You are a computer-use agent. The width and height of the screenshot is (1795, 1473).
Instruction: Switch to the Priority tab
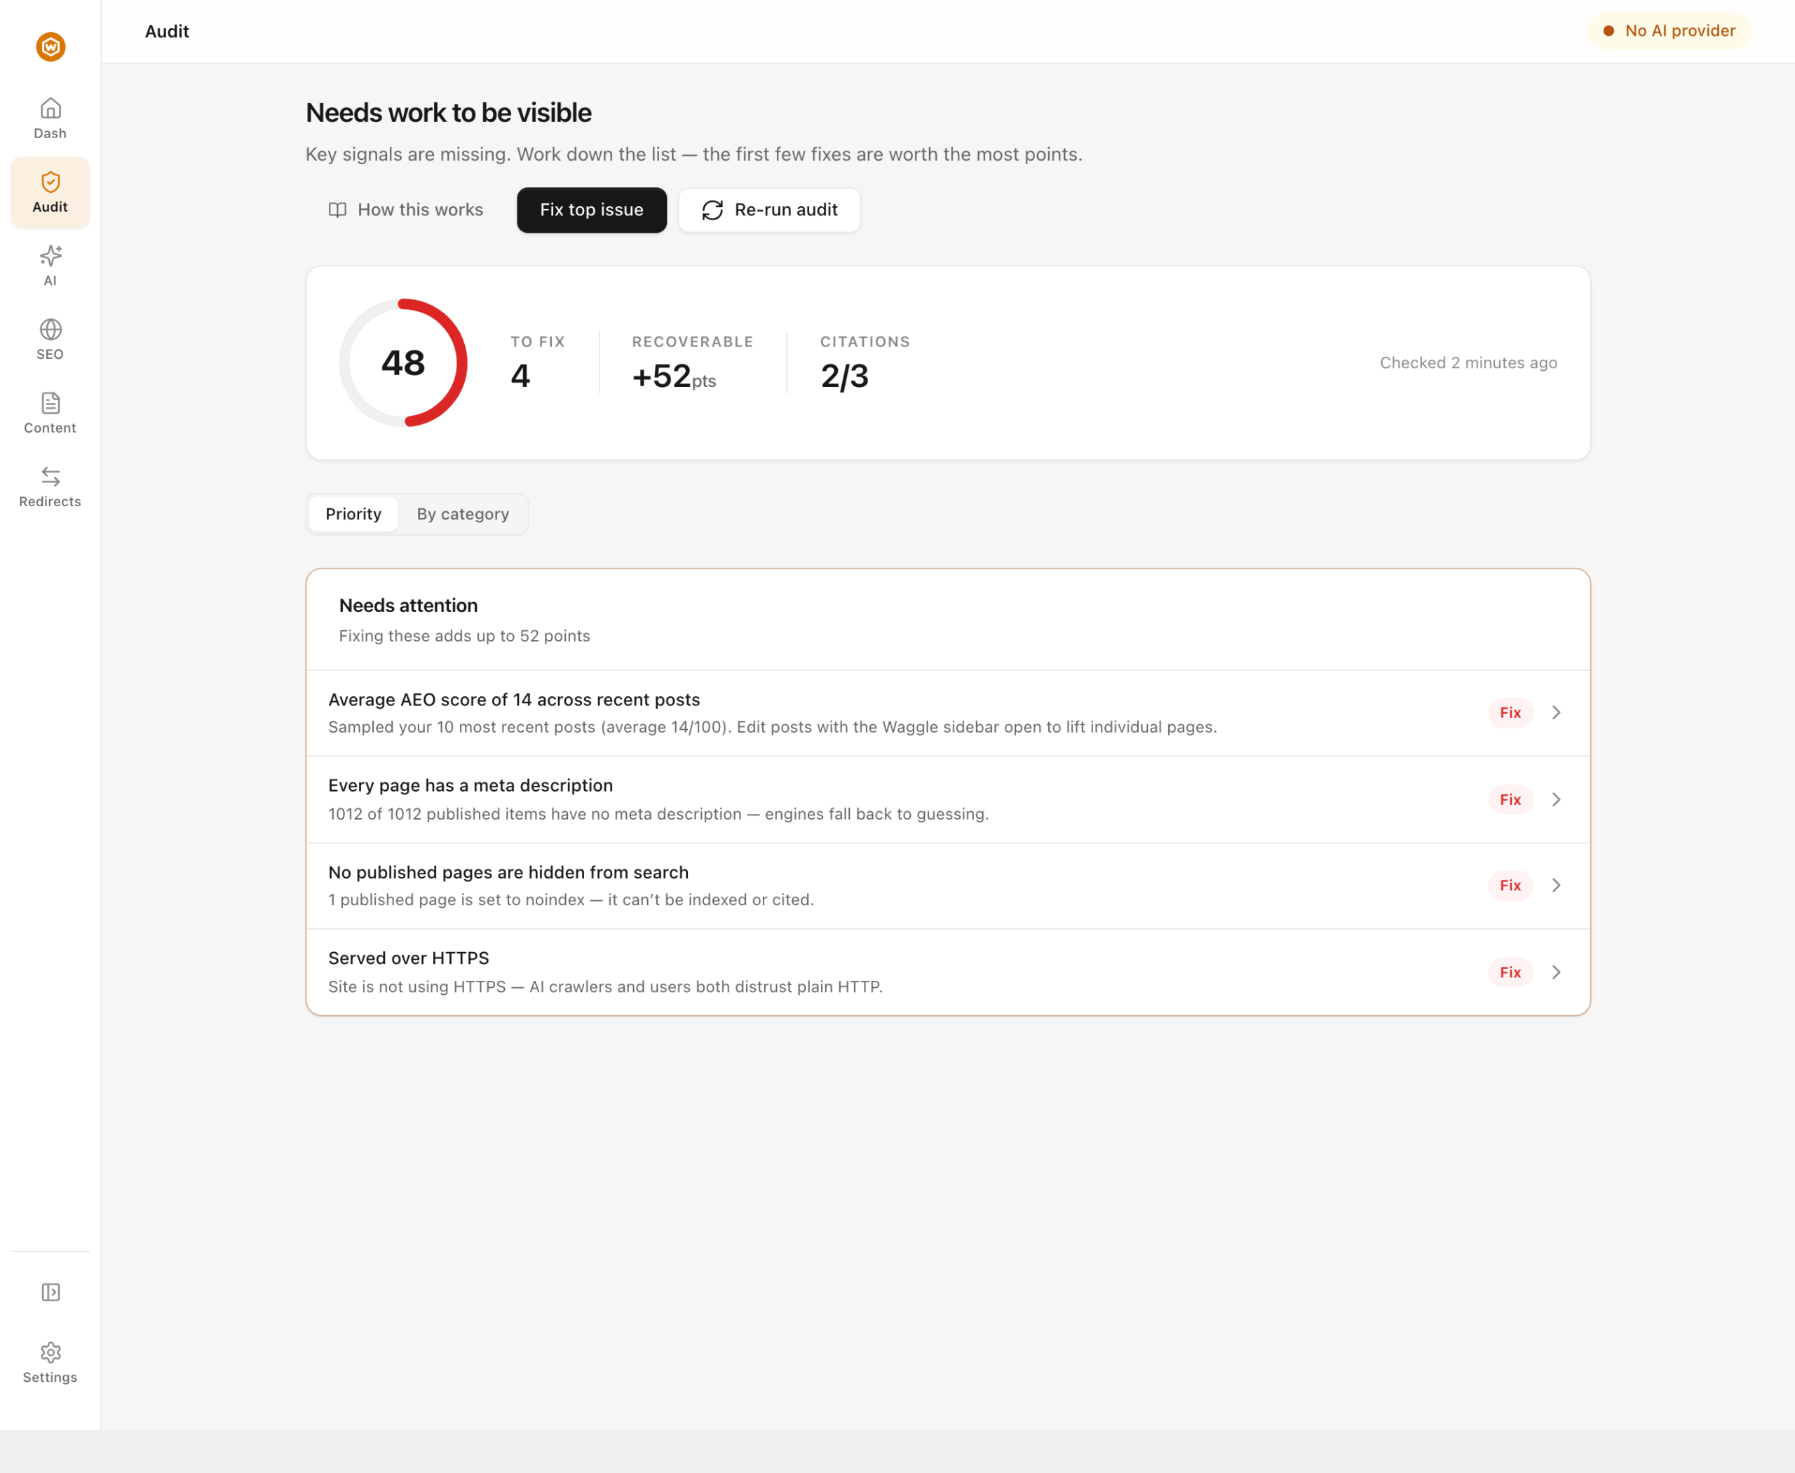click(x=353, y=514)
